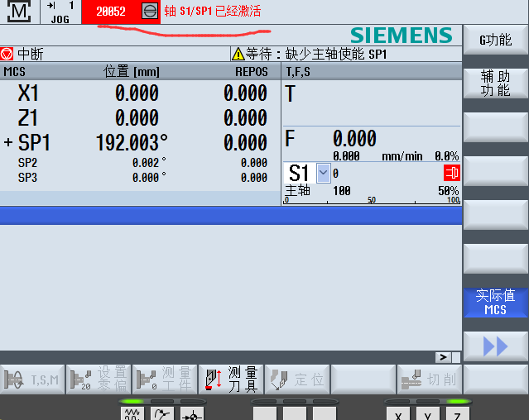Click the SP2 position value 0.002°
529x420 pixels.
(x=149, y=163)
